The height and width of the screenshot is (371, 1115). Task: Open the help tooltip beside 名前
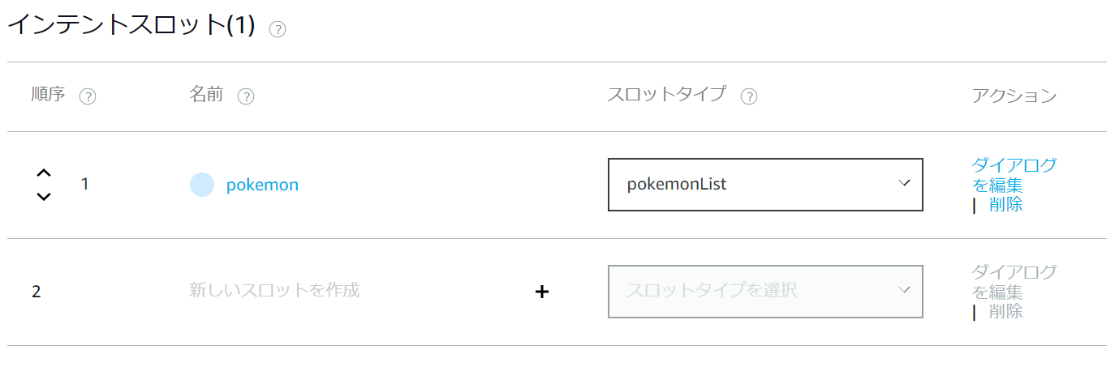click(246, 96)
